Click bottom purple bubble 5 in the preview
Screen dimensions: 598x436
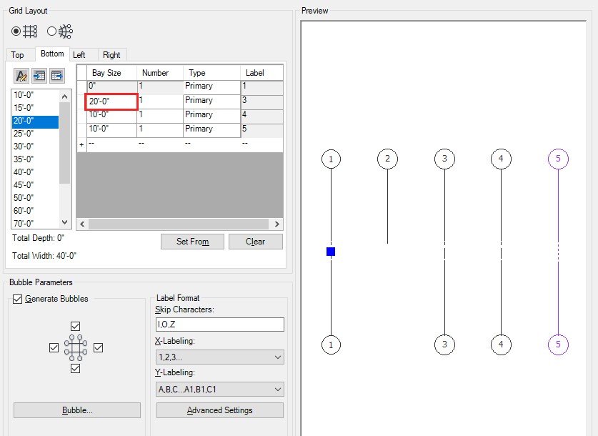(x=558, y=345)
